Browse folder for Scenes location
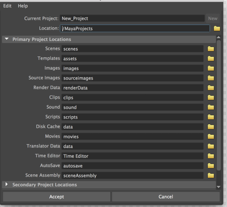Image resolution: width=227 pixels, height=207 pixels. point(211,49)
